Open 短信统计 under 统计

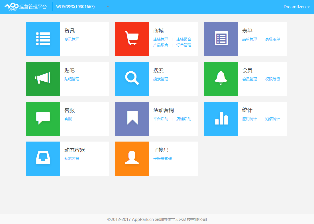point(272,119)
